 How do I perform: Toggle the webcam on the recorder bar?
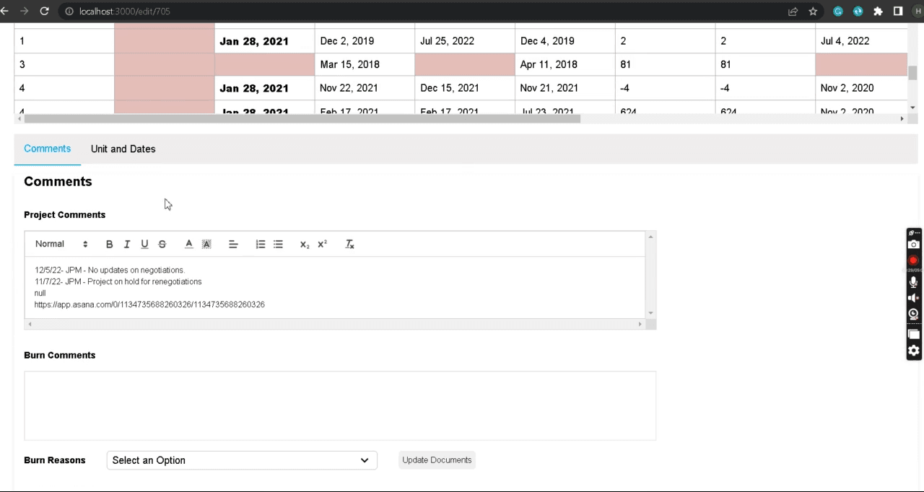click(913, 314)
